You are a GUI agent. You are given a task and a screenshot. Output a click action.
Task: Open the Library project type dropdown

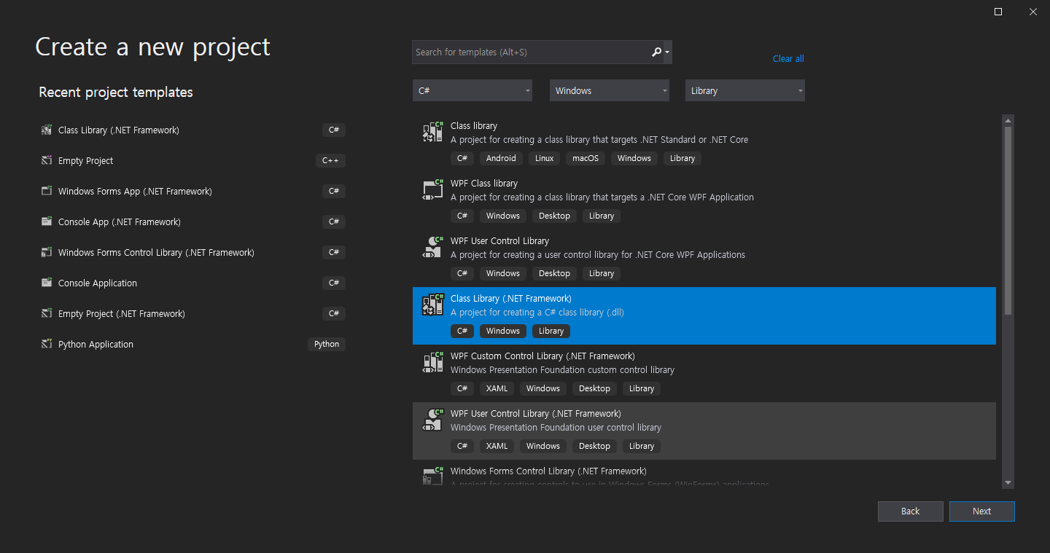tap(745, 90)
